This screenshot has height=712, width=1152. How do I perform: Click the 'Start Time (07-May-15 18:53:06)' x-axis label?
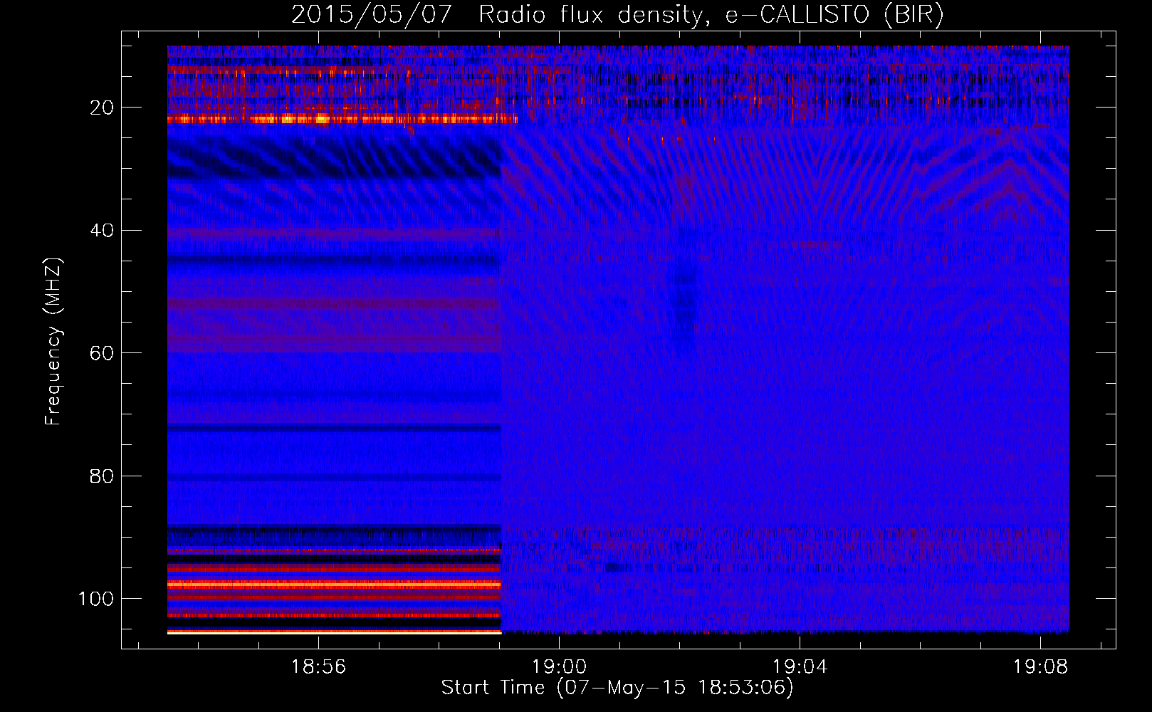[x=617, y=688]
